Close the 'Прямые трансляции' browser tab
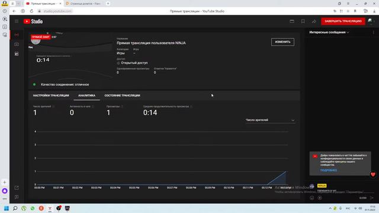The image size is (379, 213). pyautogui.click(x=60, y=4)
